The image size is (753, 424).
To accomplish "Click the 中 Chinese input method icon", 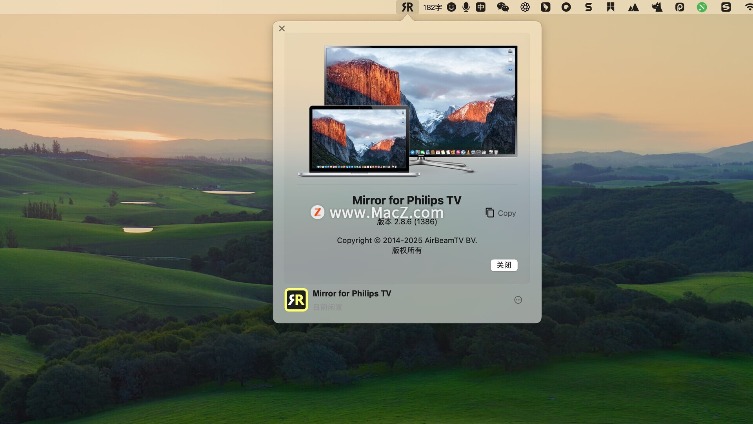I will tap(480, 7).
